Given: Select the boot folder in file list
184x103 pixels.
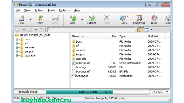Looking at the screenshot, I should [x=79, y=42].
